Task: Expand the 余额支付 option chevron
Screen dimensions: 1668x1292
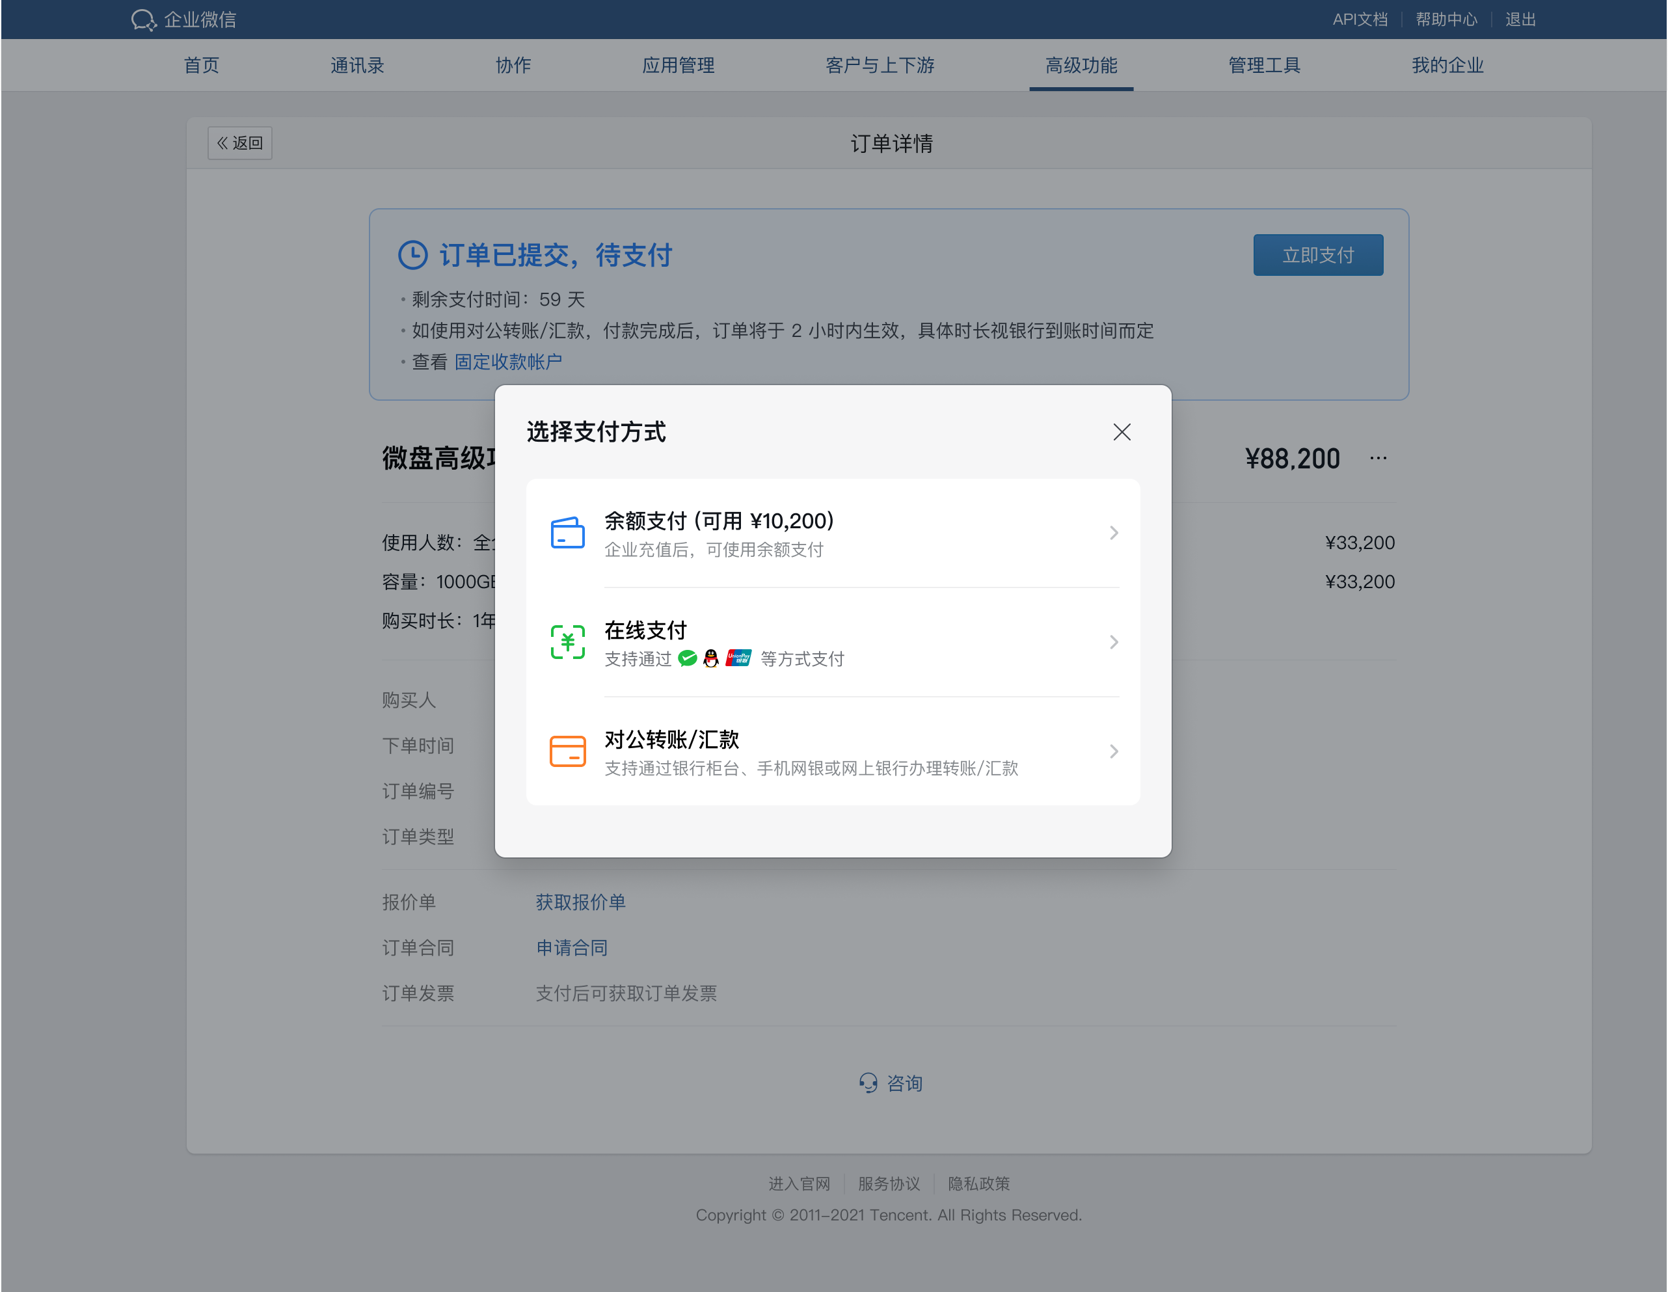Action: click(x=1114, y=533)
